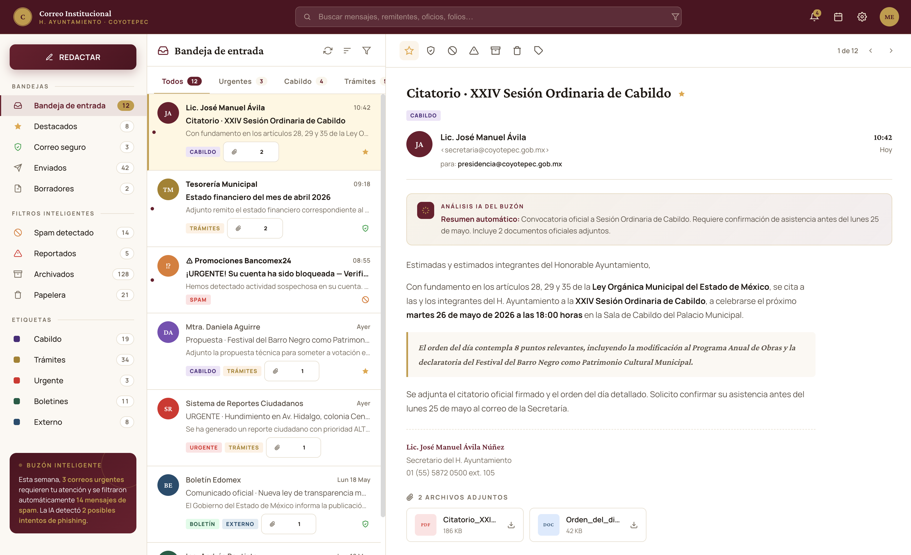The image size is (911, 555).
Task: Click the search messages input field
Action: click(x=488, y=17)
